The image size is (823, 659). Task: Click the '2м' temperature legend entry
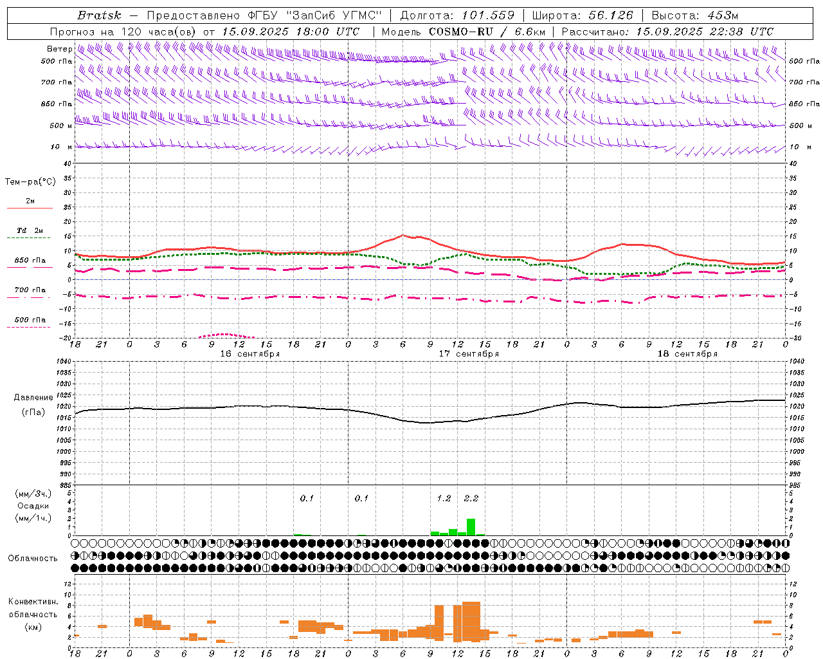click(30, 201)
